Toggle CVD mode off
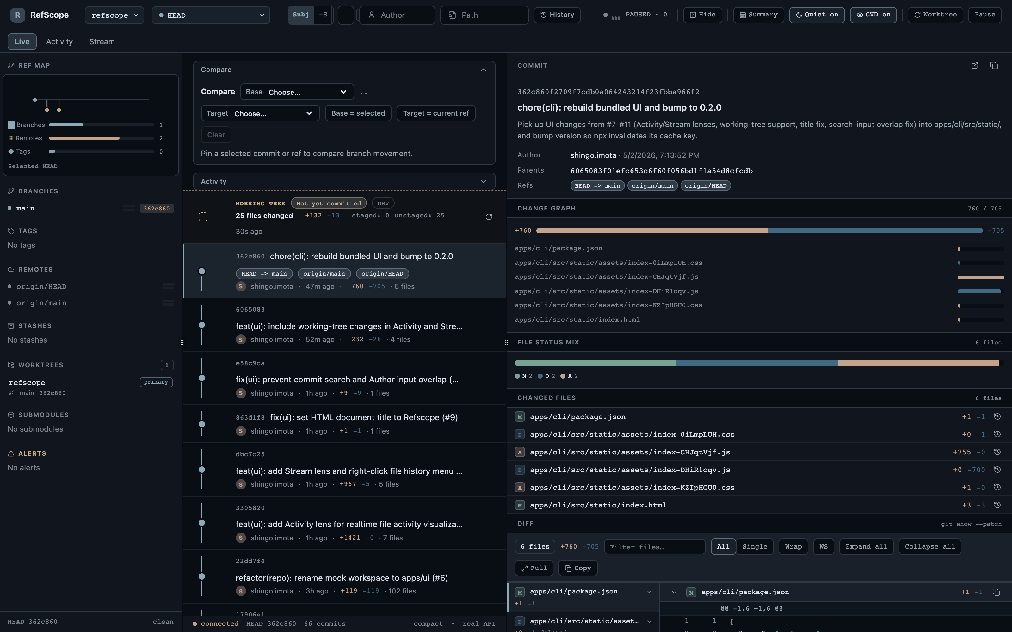This screenshot has height=632, width=1012. click(x=873, y=15)
